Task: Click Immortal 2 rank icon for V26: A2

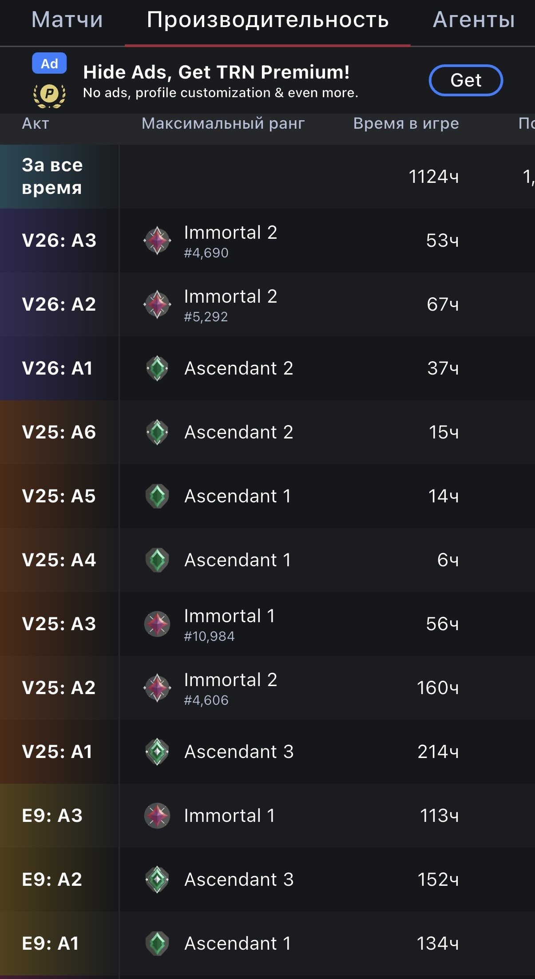Action: (157, 304)
